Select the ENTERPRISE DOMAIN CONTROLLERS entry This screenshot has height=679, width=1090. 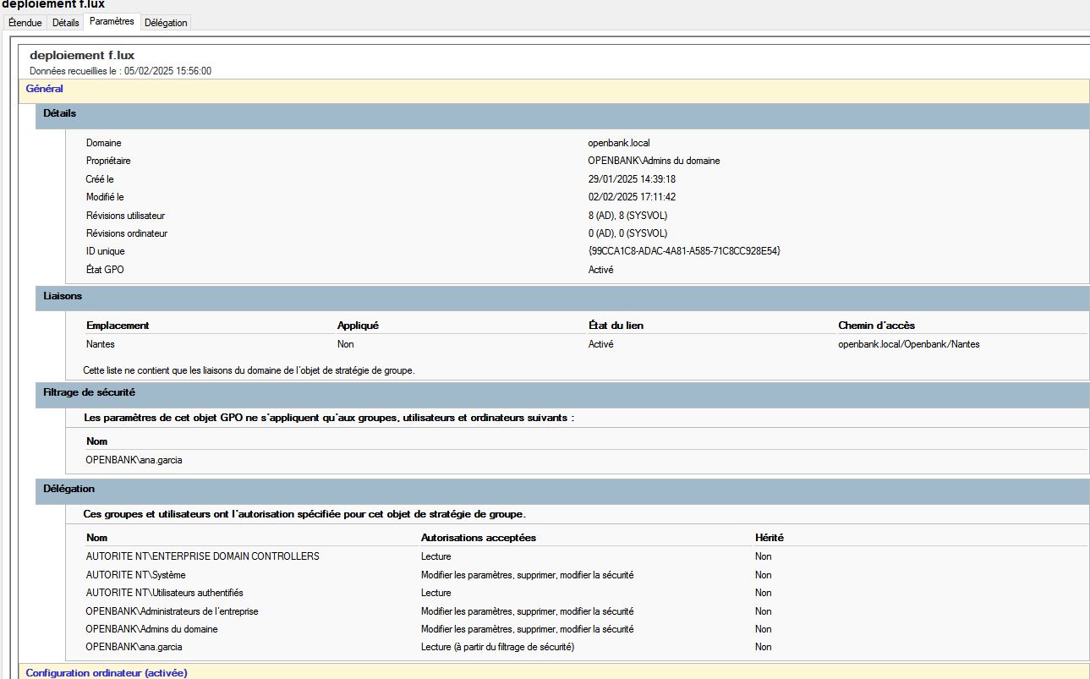[x=202, y=556]
